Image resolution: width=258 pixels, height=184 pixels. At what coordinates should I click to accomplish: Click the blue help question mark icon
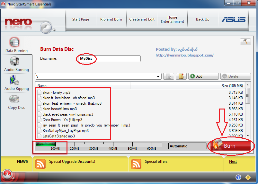pos(238,177)
